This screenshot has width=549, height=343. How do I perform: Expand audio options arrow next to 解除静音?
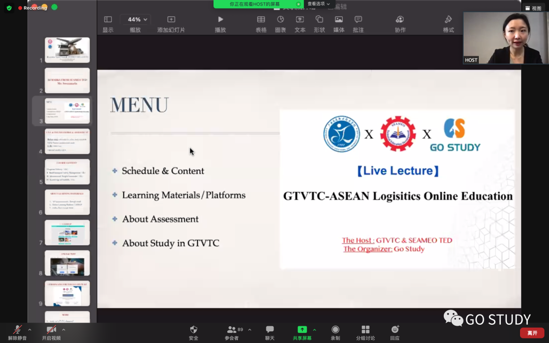[29, 330]
